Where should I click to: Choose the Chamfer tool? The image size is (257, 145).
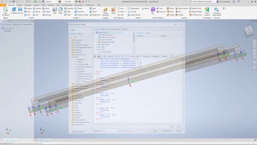tap(69, 8)
